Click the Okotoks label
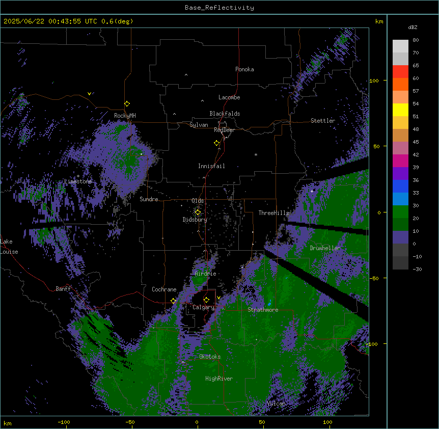 [x=210, y=357]
